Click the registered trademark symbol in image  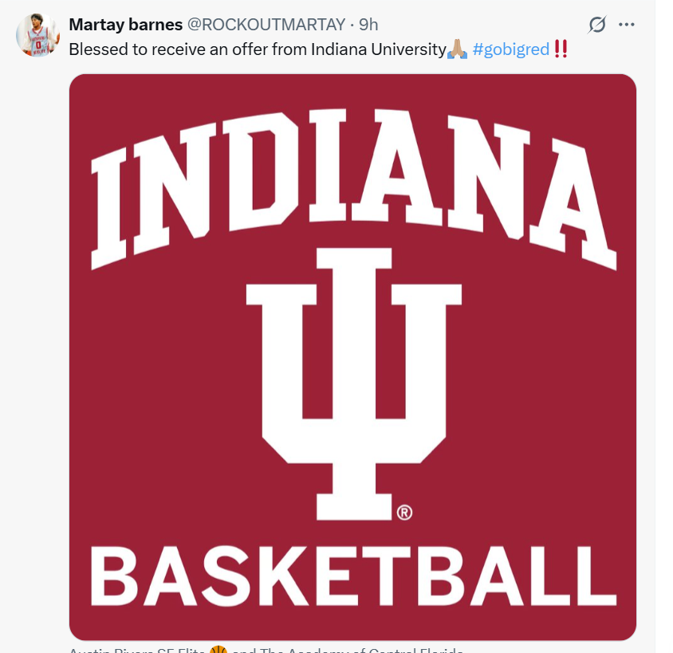click(404, 513)
